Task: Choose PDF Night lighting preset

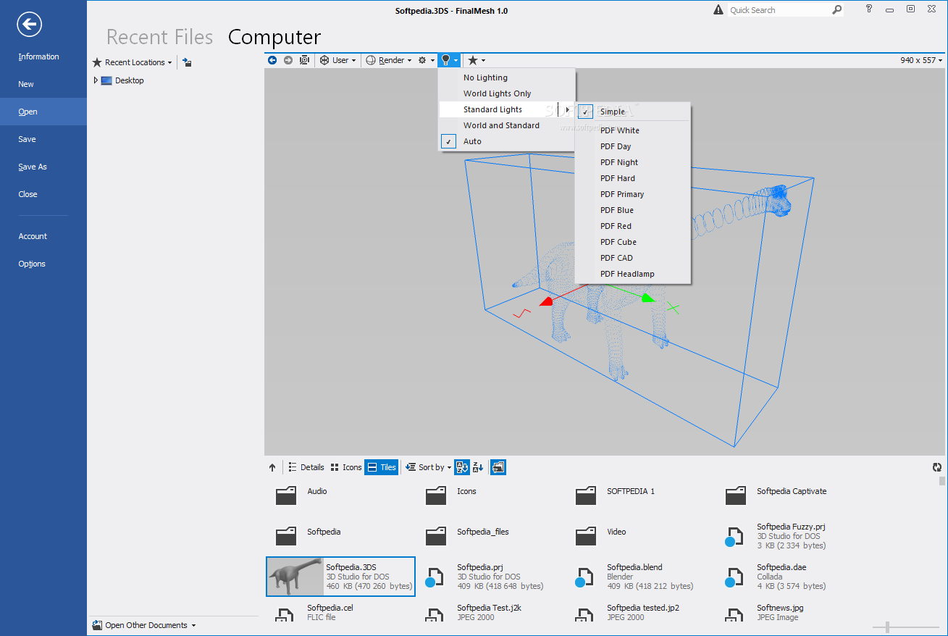Action: (633, 162)
